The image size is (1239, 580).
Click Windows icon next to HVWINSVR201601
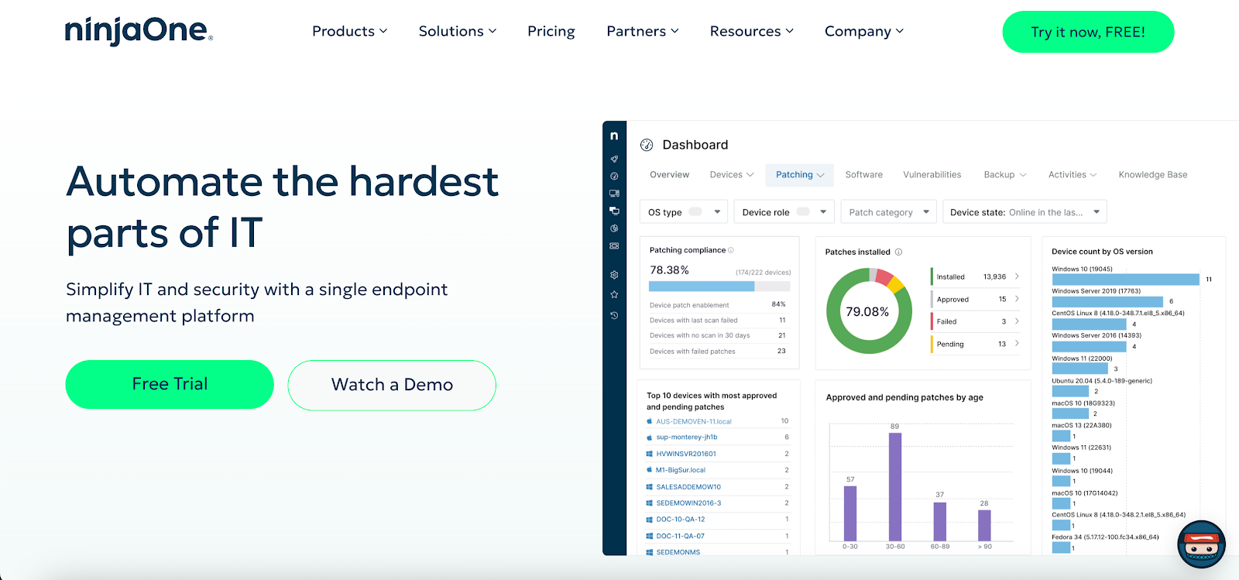[650, 454]
